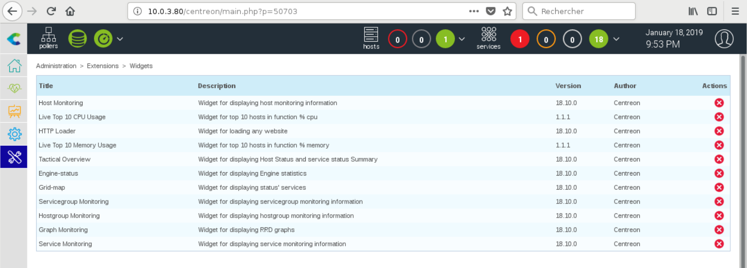747x268 pixels.
Task: Open the Reporting chart sidebar icon
Action: point(14,111)
